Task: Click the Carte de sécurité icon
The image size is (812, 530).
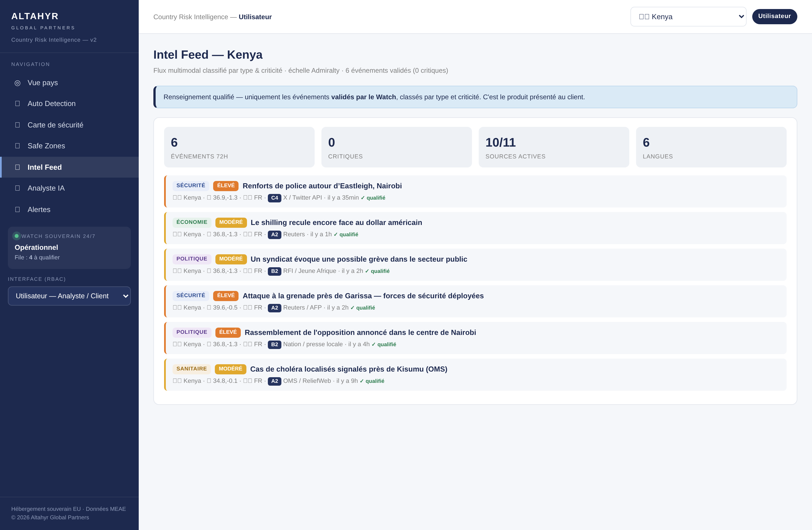Action: tap(17, 125)
